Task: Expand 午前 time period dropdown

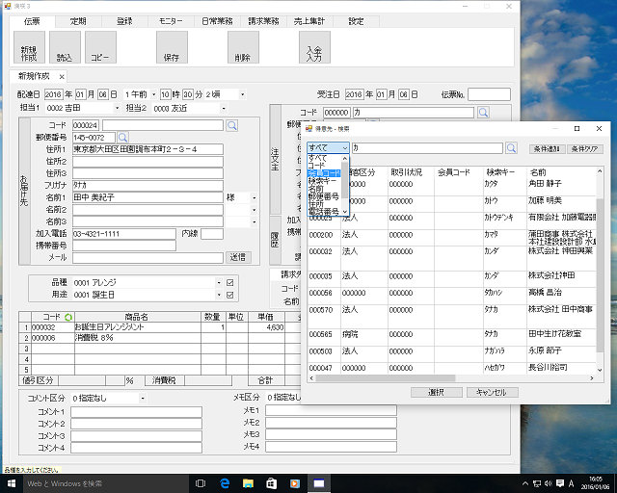Action: point(154,94)
